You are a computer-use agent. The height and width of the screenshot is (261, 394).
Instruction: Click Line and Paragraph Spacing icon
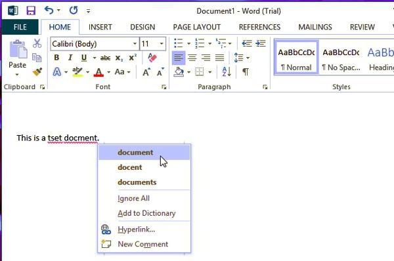(238, 58)
